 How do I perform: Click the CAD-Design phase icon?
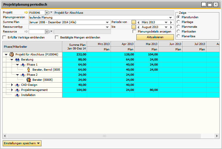(x=17, y=85)
